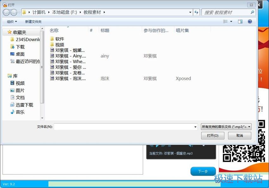Viewport: 269px width, 188px height.
Task: Open 下载 in the sidebar
Action: click(x=17, y=47)
